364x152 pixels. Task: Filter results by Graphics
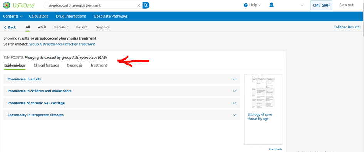[x=102, y=27]
